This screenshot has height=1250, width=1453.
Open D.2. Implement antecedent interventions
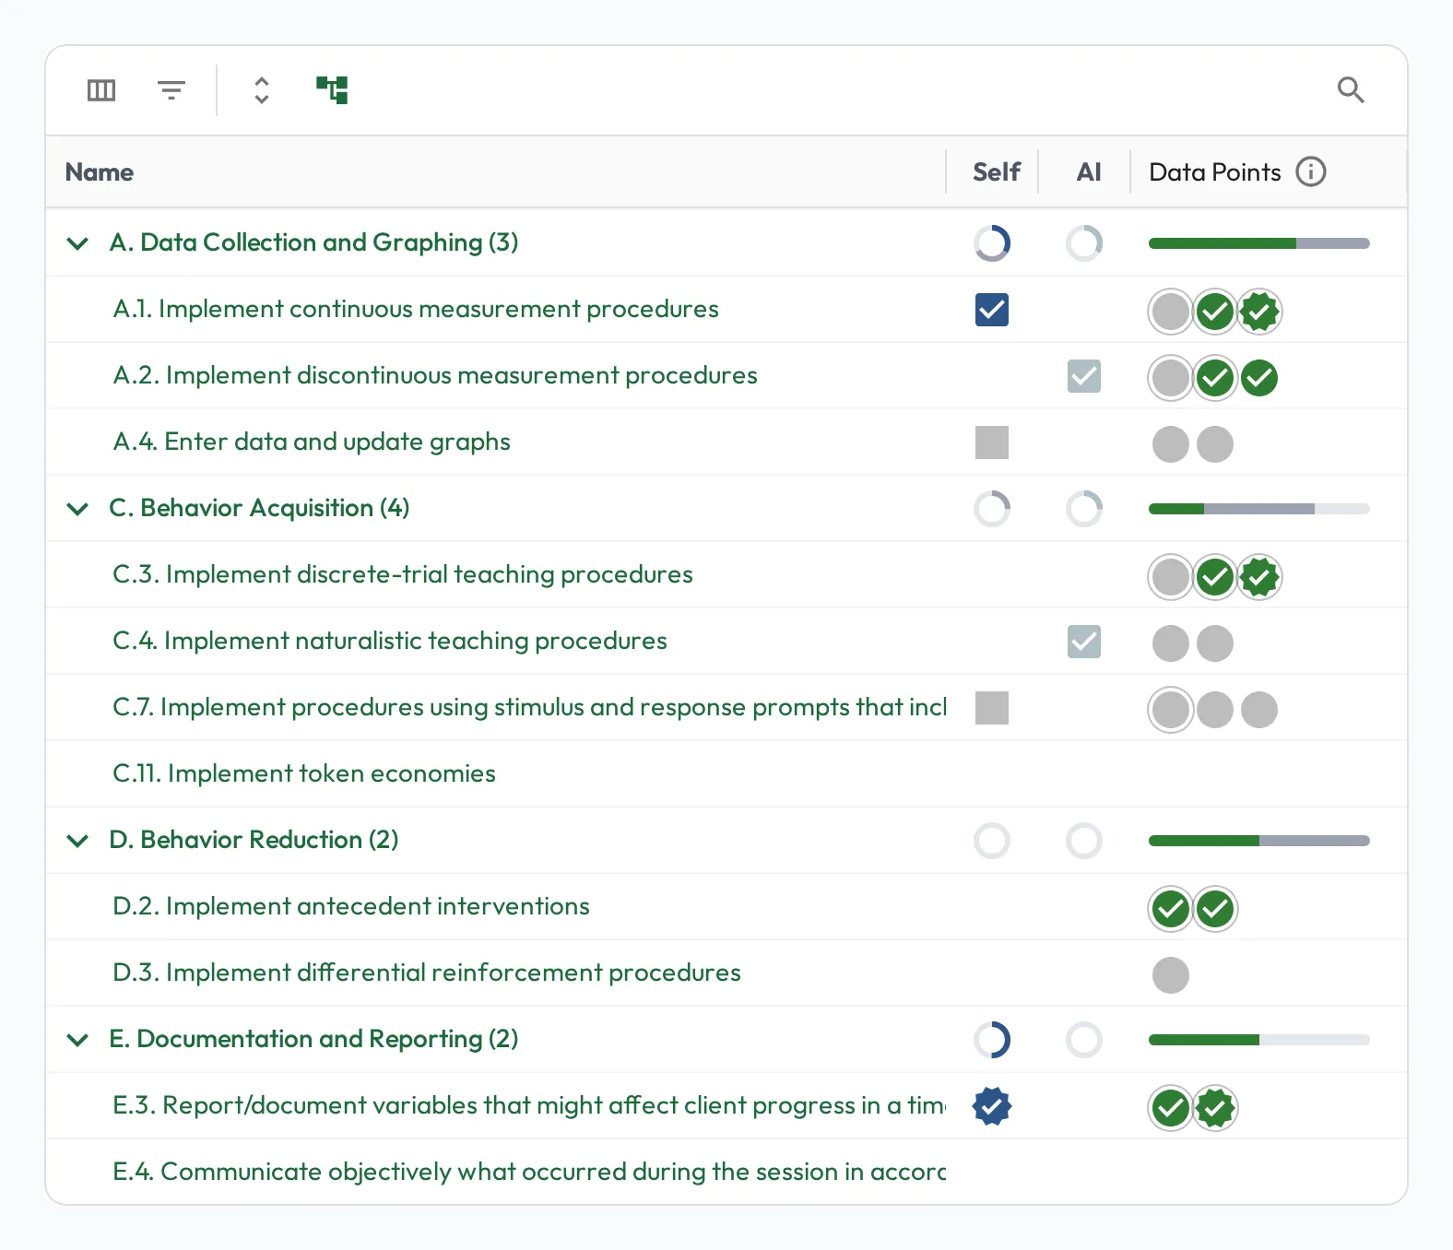point(351,906)
